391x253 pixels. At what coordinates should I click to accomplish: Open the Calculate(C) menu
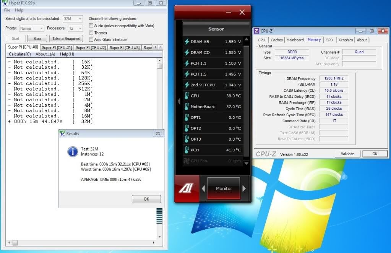pyautogui.click(x=20, y=54)
